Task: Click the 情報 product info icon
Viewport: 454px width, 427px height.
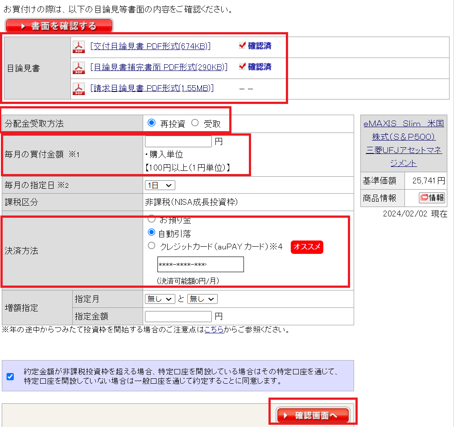Action: (x=432, y=198)
